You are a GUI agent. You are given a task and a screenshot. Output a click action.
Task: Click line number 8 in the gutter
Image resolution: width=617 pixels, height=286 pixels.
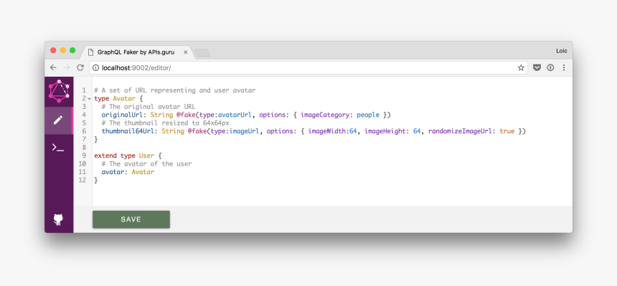click(84, 148)
